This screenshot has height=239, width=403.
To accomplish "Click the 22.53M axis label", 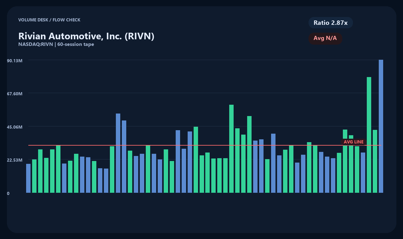I will pyautogui.click(x=14, y=160).
